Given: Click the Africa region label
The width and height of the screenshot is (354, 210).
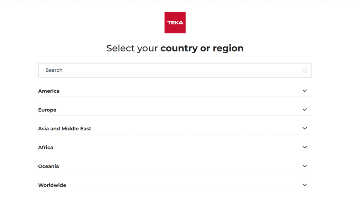Looking at the screenshot, I should coord(46,147).
